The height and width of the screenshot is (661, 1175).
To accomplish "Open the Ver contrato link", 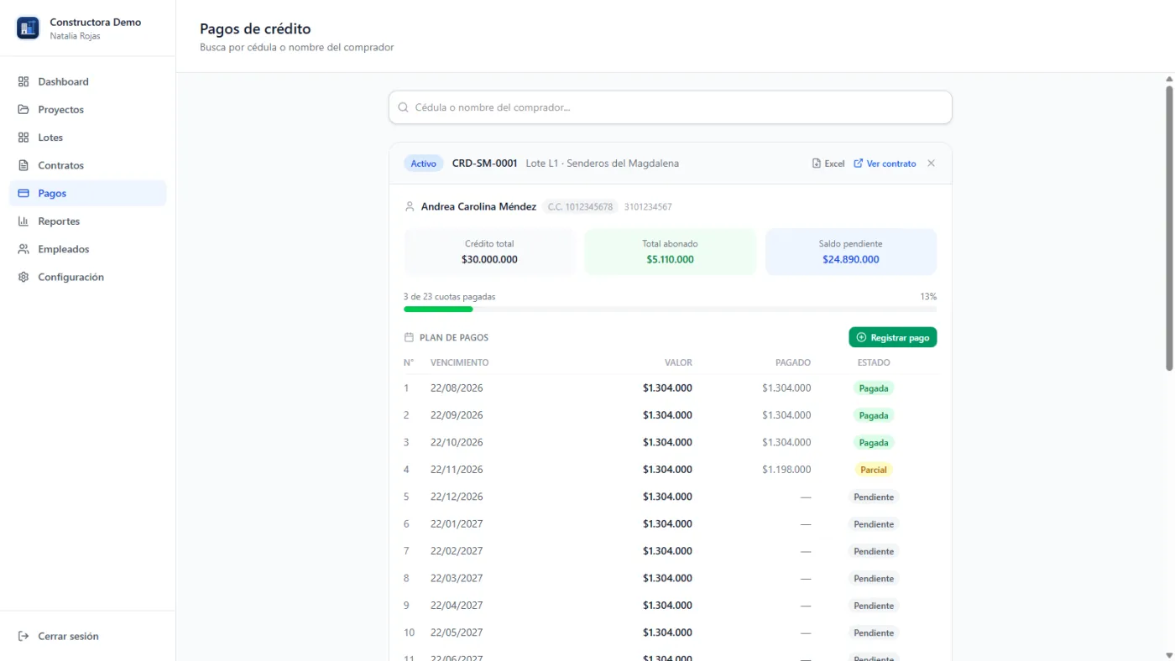I will point(885,164).
